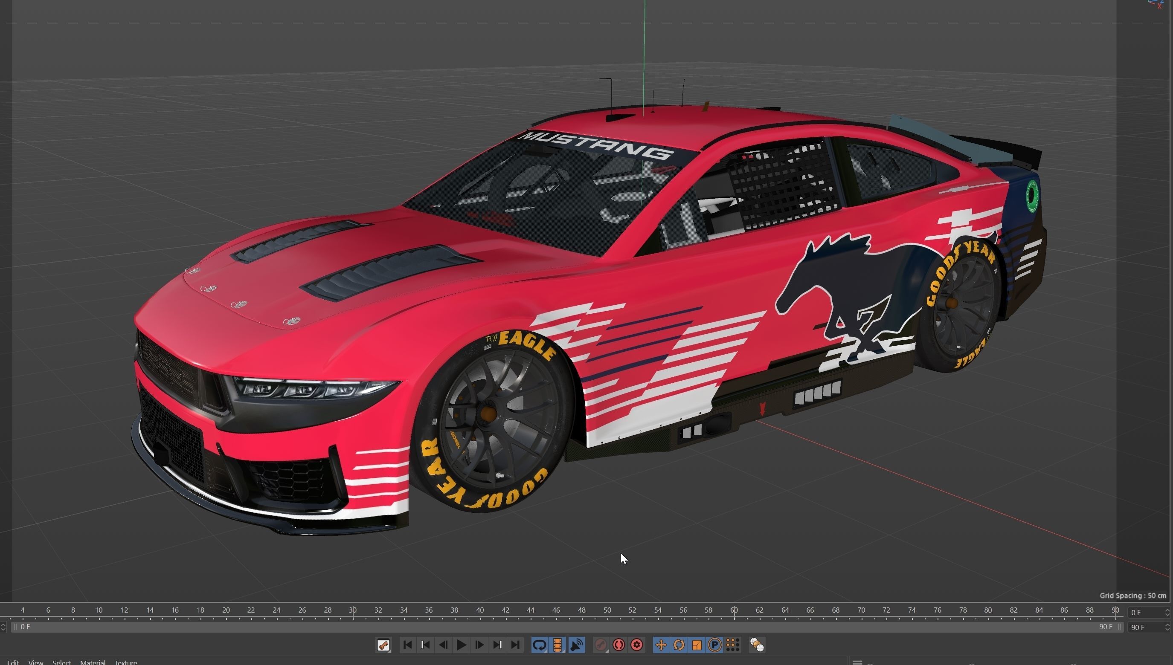This screenshot has width=1173, height=665.
Task: Click frame 46 on the timeline ruler
Action: [556, 610]
